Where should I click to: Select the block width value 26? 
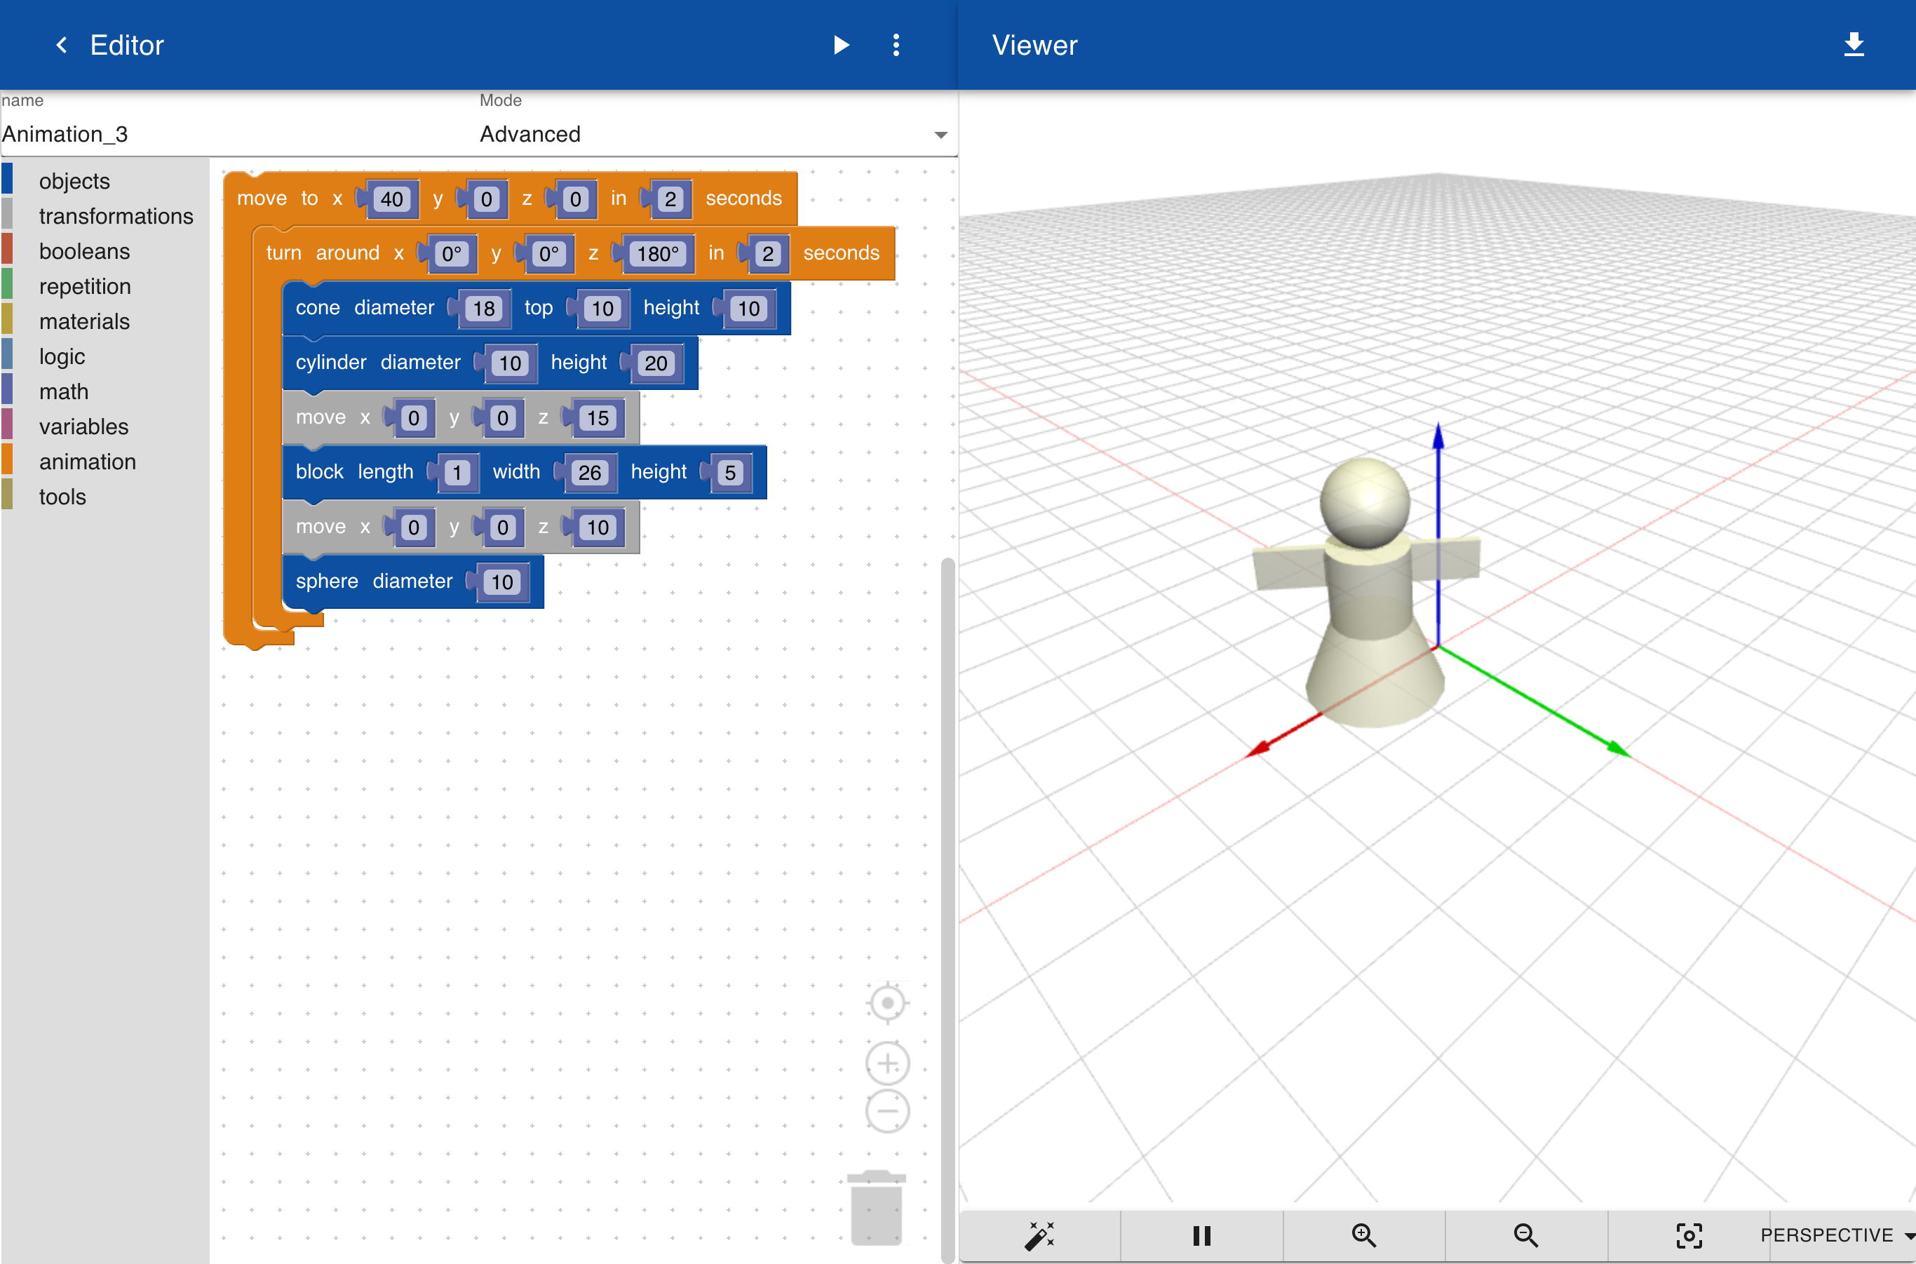click(x=589, y=472)
